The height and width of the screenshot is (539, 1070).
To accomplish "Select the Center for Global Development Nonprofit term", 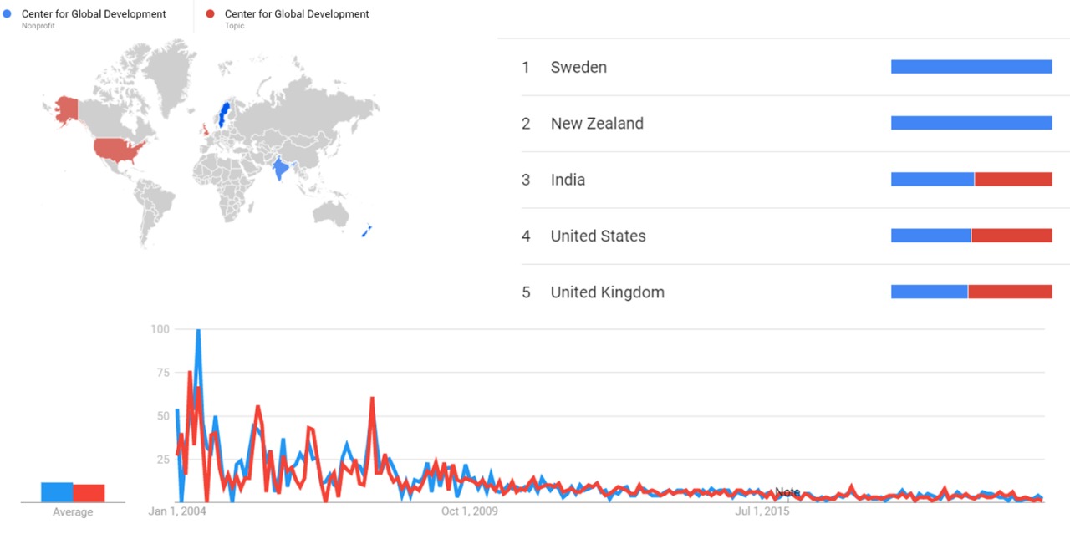I will [x=94, y=14].
